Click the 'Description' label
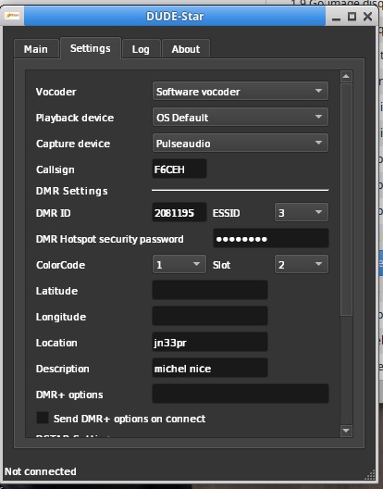This screenshot has height=489, width=383. pyautogui.click(x=63, y=369)
